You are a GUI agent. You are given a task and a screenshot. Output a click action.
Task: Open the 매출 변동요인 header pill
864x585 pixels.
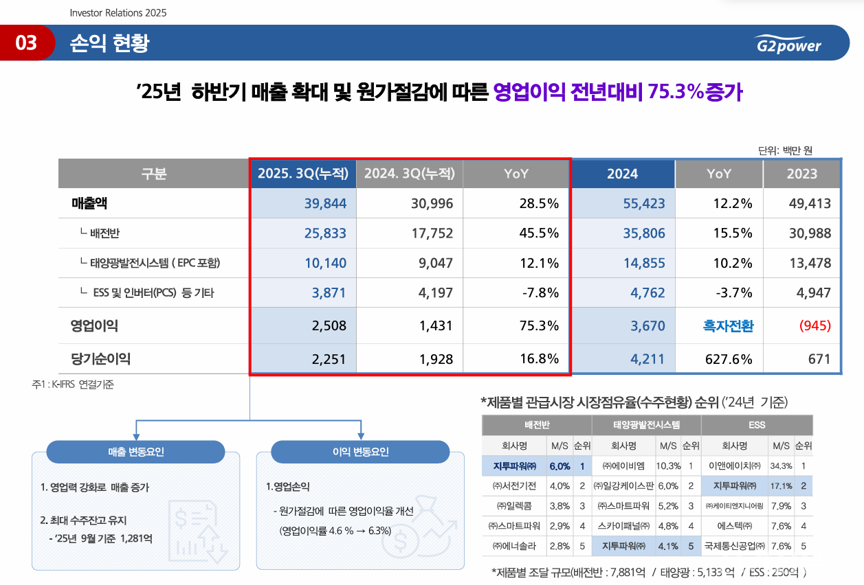click(x=135, y=452)
